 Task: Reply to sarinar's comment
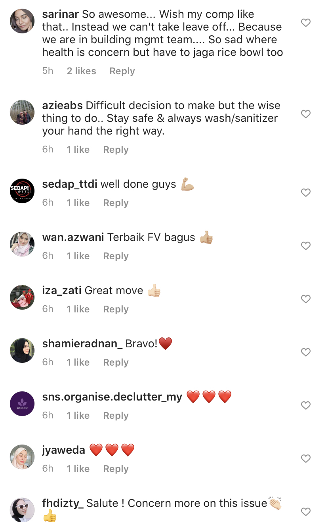[x=122, y=71]
